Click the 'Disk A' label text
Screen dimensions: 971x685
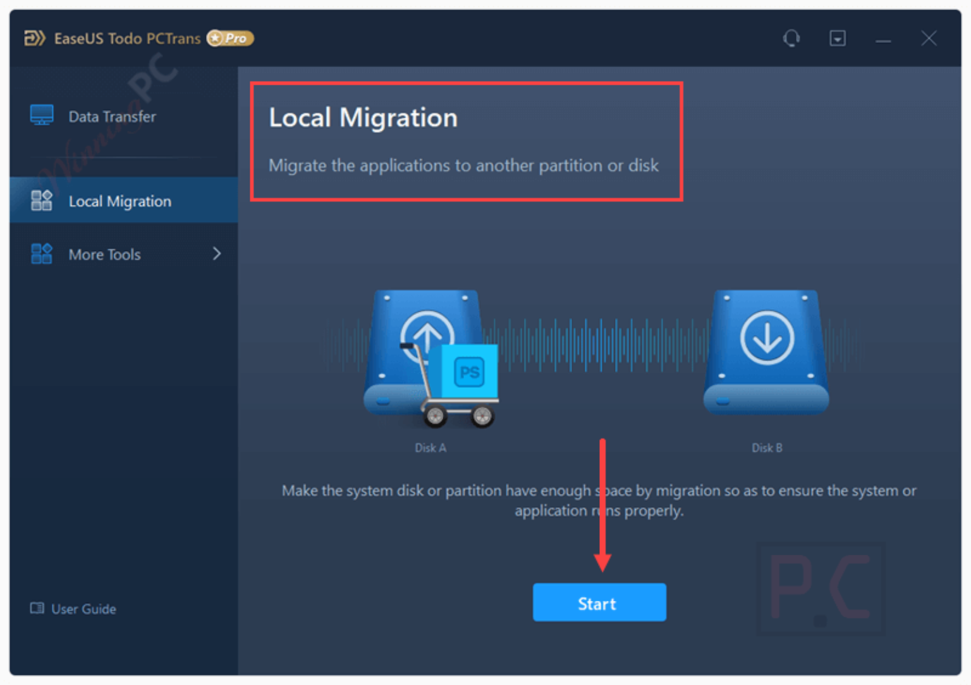click(x=431, y=448)
